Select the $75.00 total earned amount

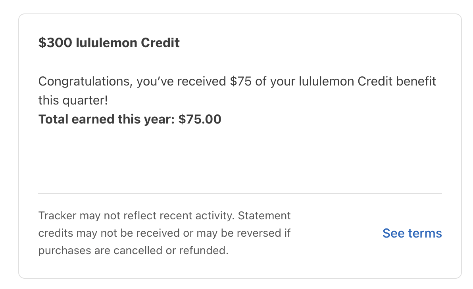(200, 119)
